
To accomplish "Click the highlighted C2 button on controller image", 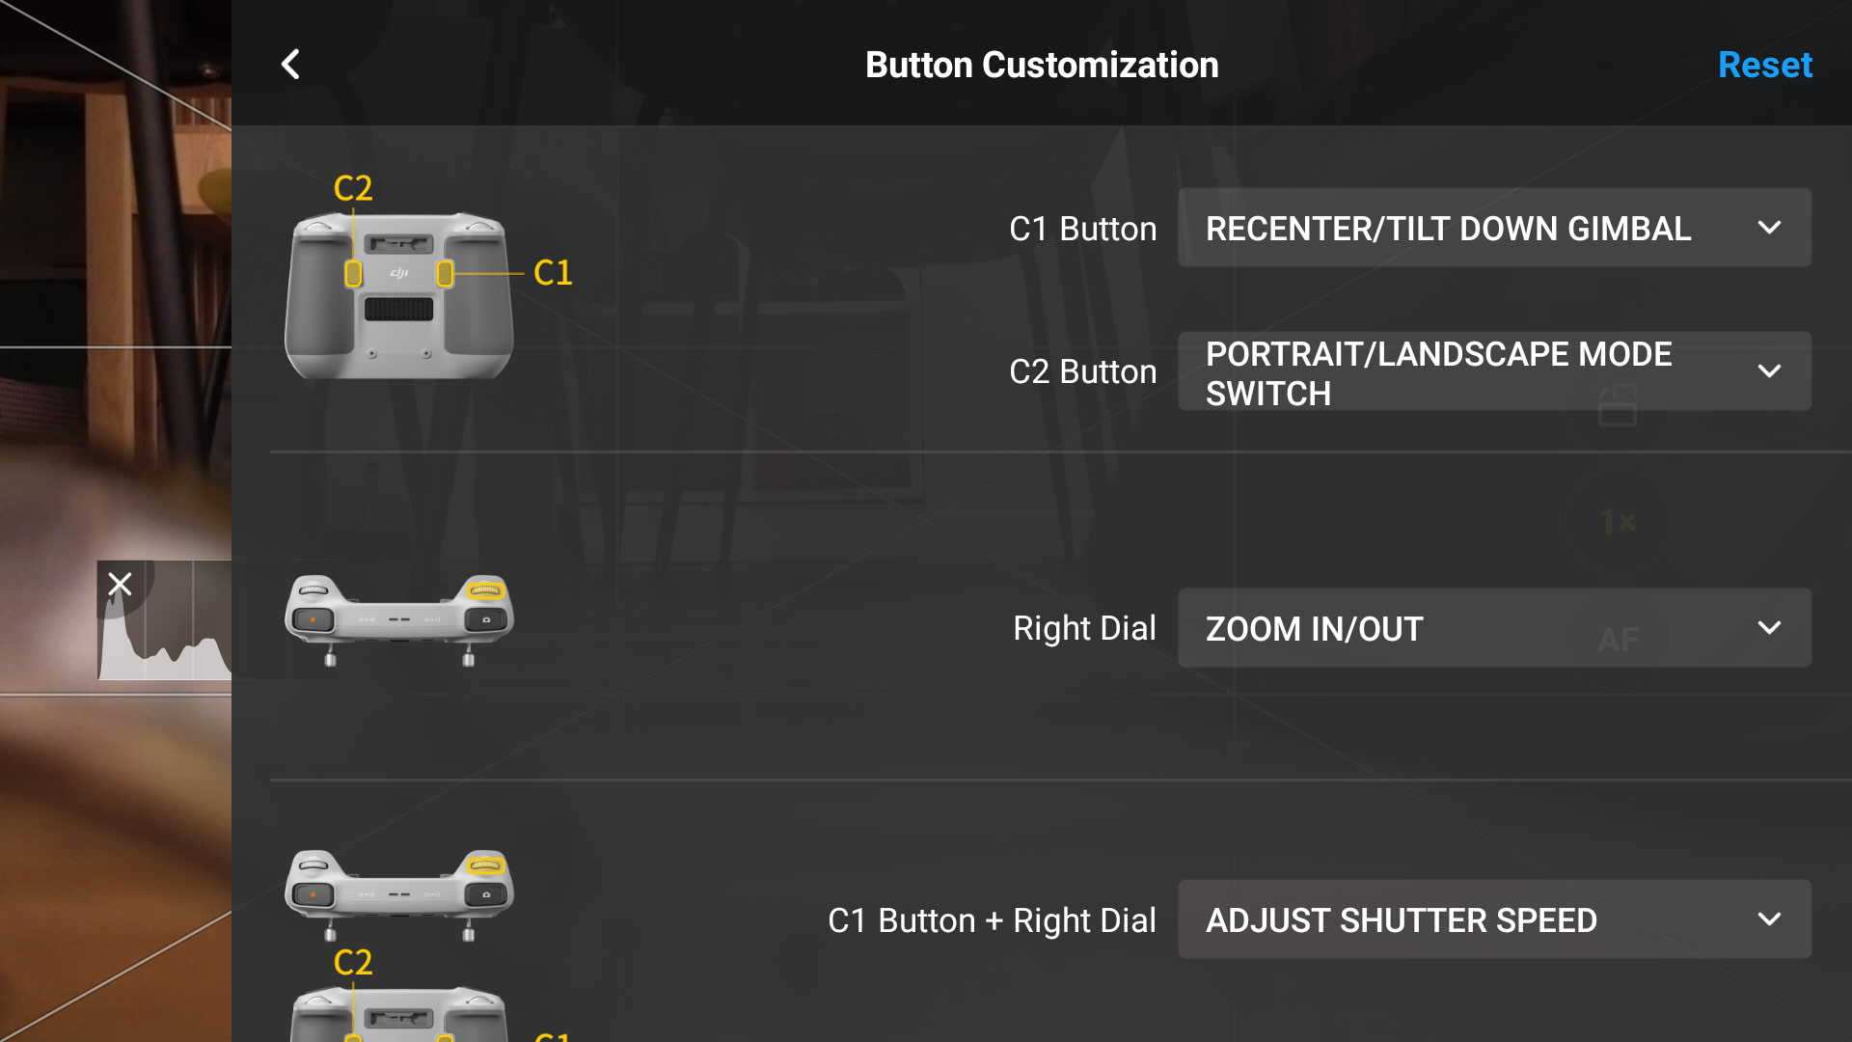I will (353, 274).
